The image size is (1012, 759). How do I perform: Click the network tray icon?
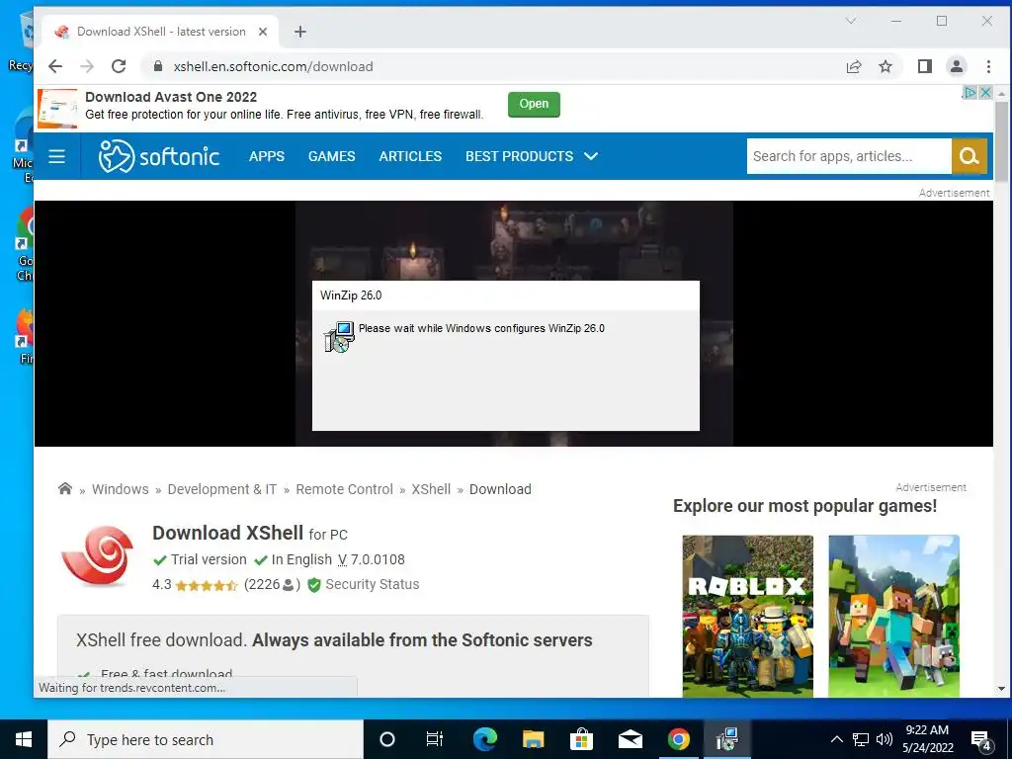pyautogui.click(x=861, y=739)
